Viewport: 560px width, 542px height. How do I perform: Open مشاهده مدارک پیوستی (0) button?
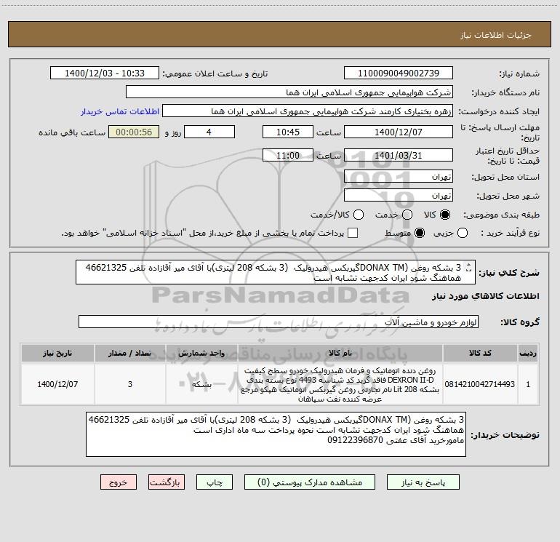click(x=310, y=482)
